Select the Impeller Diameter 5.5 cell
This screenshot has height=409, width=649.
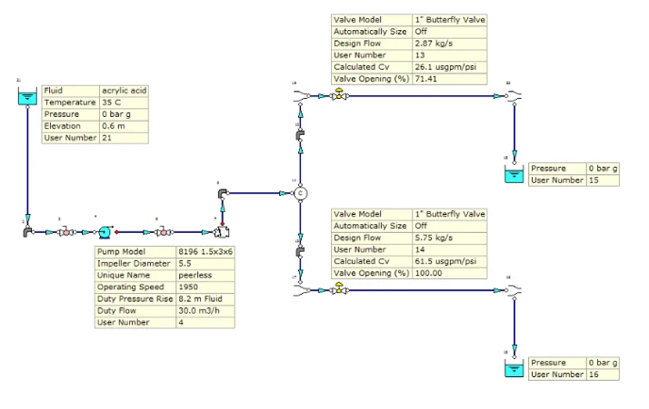206,264
